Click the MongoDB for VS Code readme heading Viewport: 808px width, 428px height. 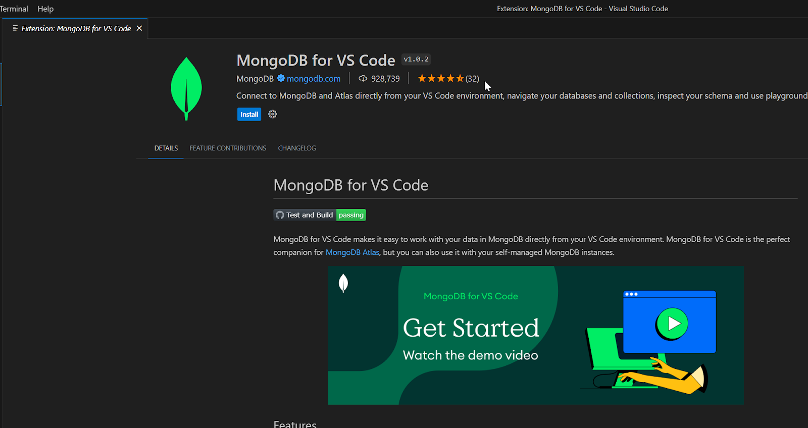point(351,185)
